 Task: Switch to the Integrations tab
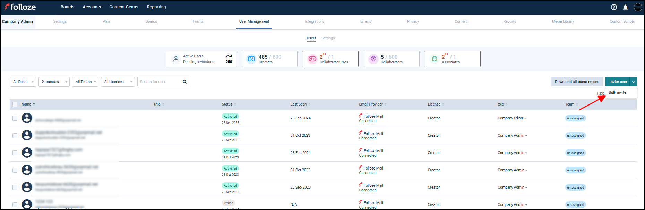[315, 21]
